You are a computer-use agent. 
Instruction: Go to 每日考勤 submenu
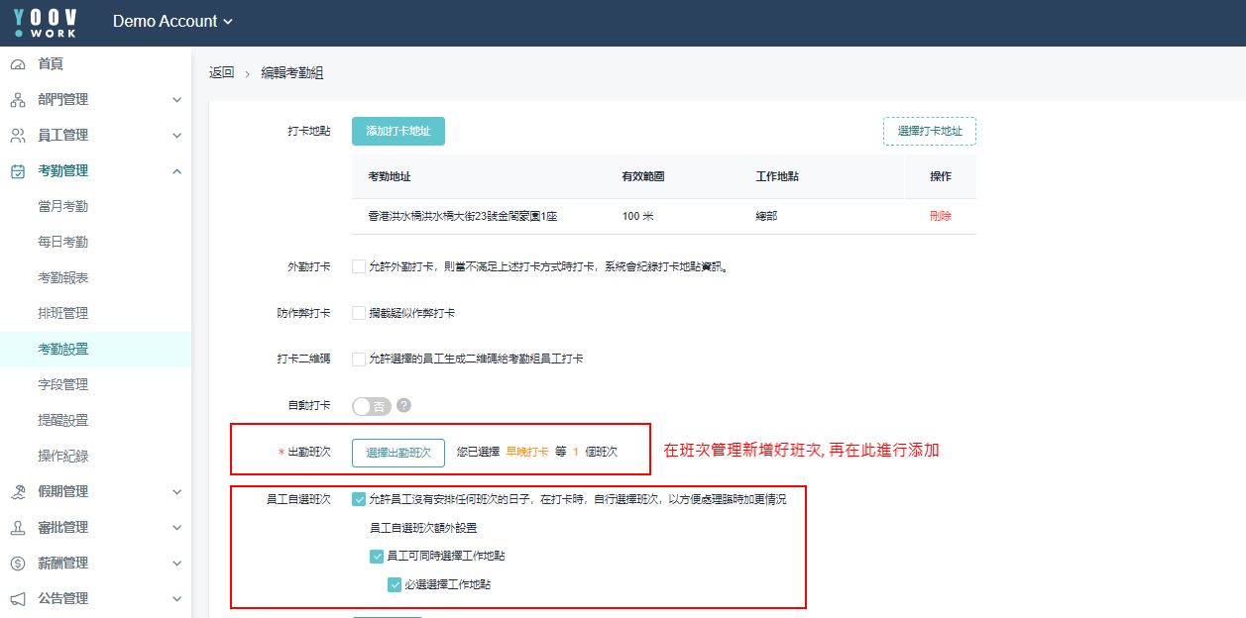point(62,243)
